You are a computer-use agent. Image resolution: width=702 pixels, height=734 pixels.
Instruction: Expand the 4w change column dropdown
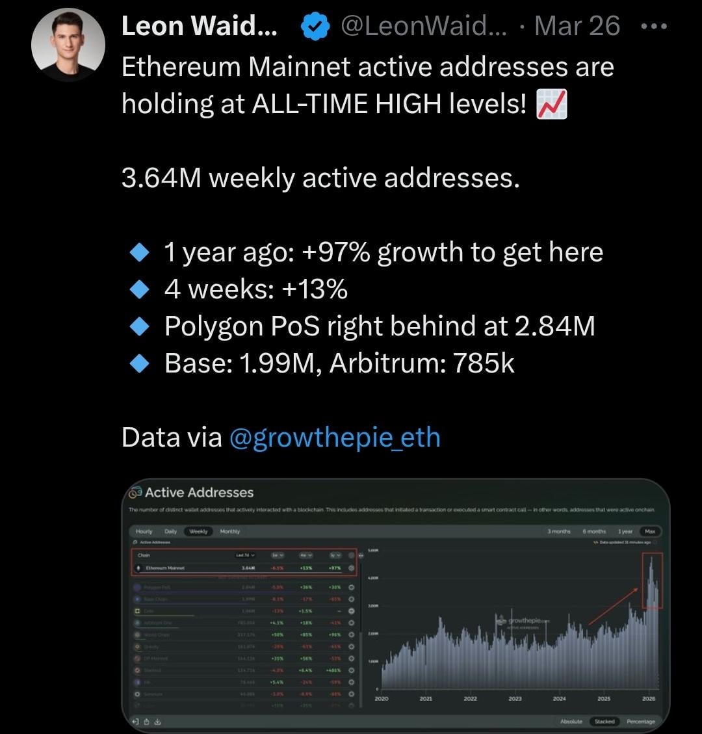tap(307, 555)
